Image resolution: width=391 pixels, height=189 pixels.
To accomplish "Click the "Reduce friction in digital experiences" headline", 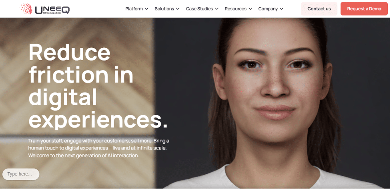I will pos(98,86).
